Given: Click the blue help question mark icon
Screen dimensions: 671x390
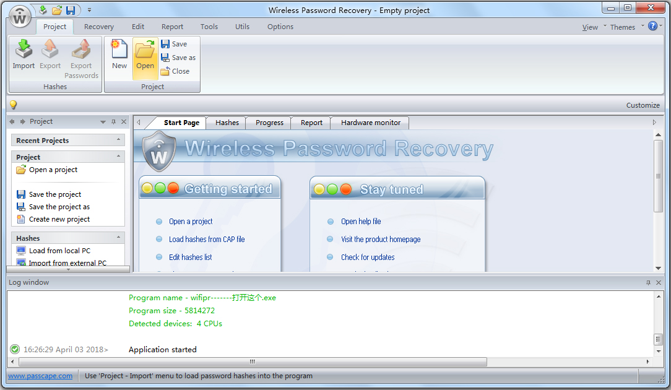Looking at the screenshot, I should (x=652, y=26).
